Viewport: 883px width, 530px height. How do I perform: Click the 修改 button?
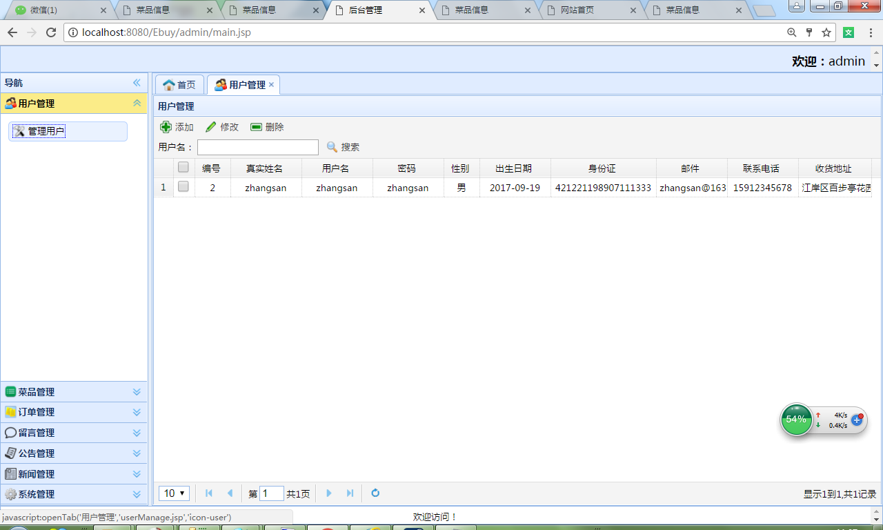point(222,127)
